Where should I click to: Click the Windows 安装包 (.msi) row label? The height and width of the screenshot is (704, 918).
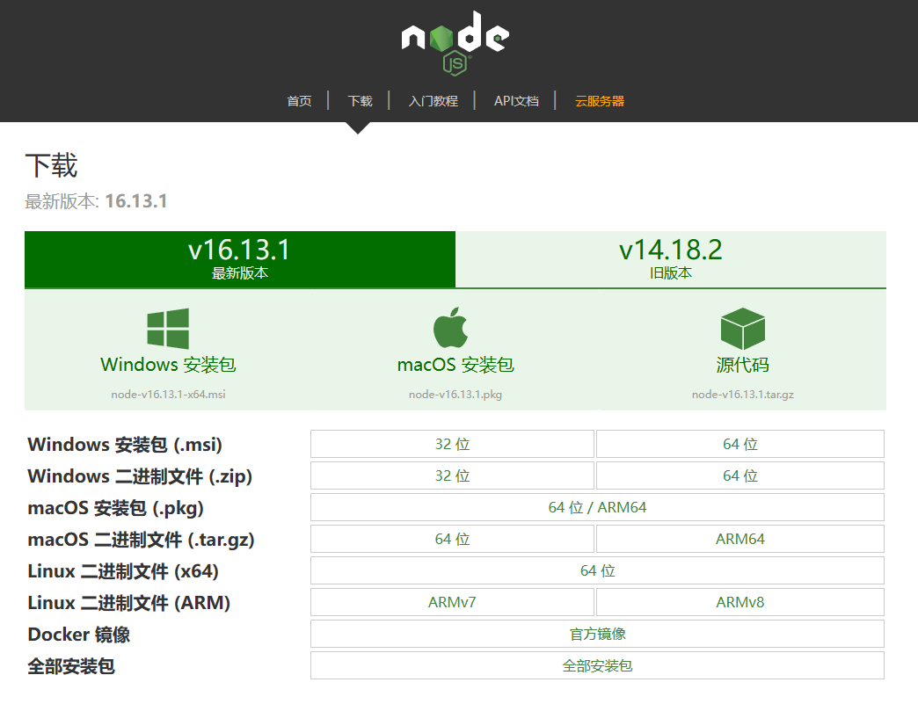coord(125,445)
